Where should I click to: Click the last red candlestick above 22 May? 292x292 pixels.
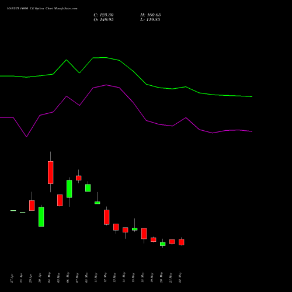coord(182,242)
